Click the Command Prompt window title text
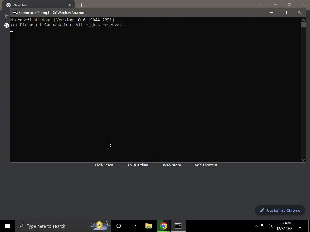The image size is (310, 232). point(51,13)
